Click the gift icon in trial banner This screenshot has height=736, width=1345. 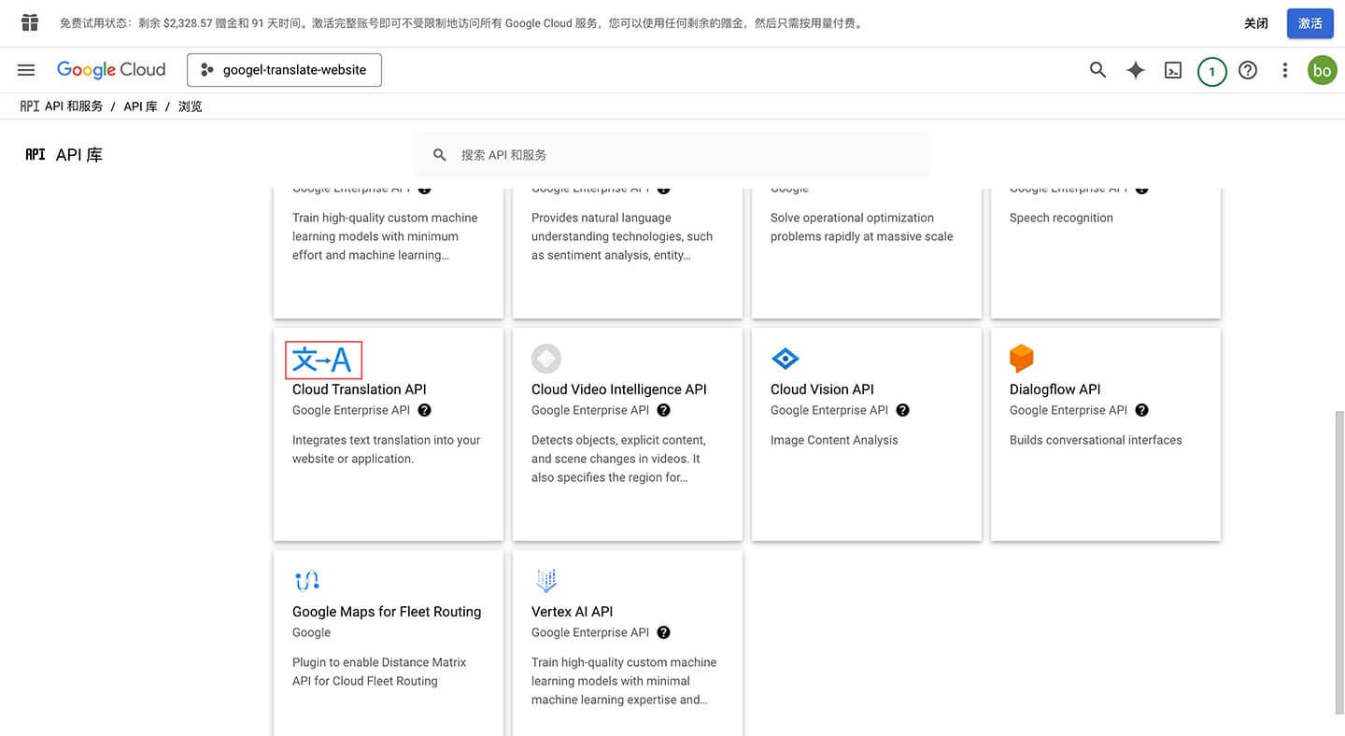click(x=30, y=22)
